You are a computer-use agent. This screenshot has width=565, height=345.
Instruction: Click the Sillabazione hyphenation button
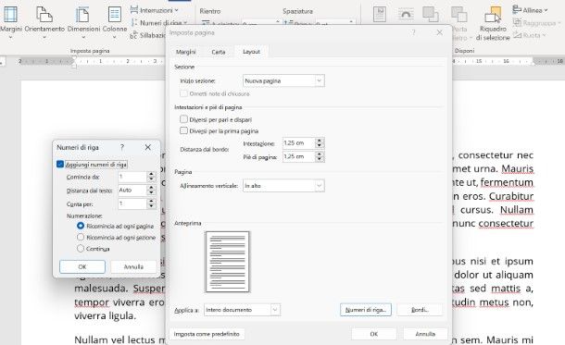[148, 35]
